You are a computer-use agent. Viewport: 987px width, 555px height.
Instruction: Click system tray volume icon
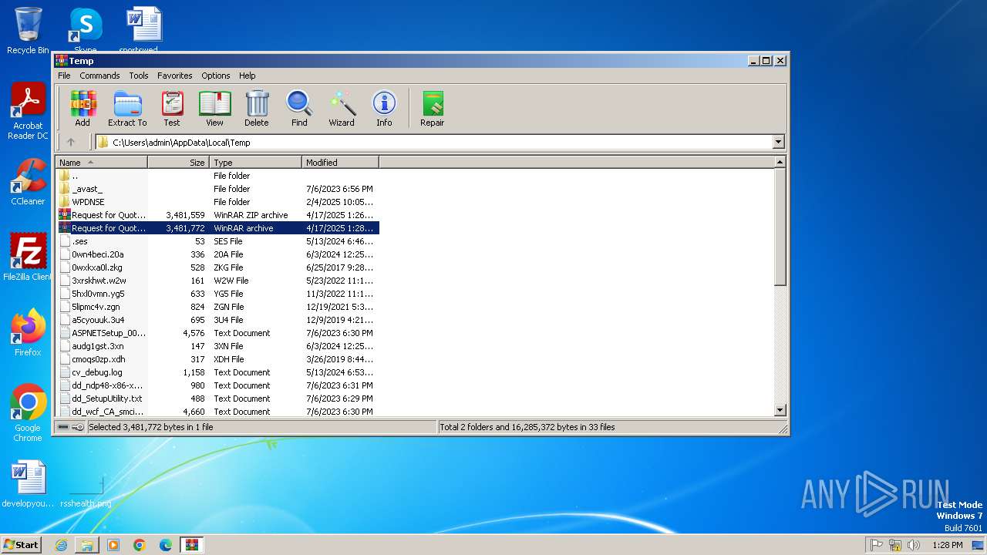(x=914, y=545)
